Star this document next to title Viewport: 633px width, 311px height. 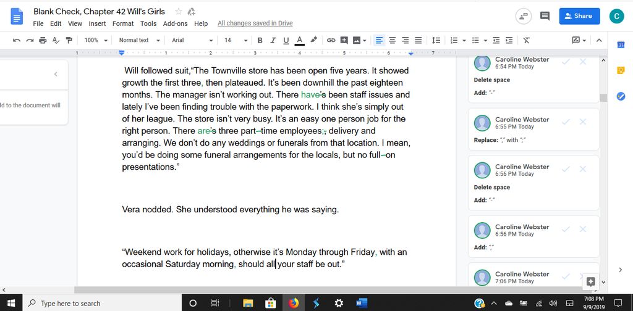(179, 11)
